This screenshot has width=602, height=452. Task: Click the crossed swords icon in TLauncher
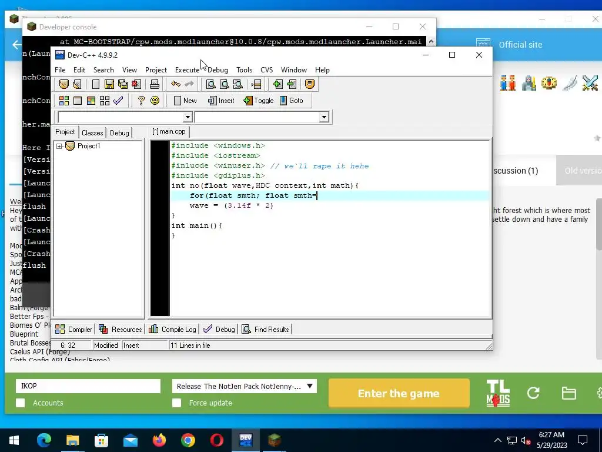click(x=590, y=83)
